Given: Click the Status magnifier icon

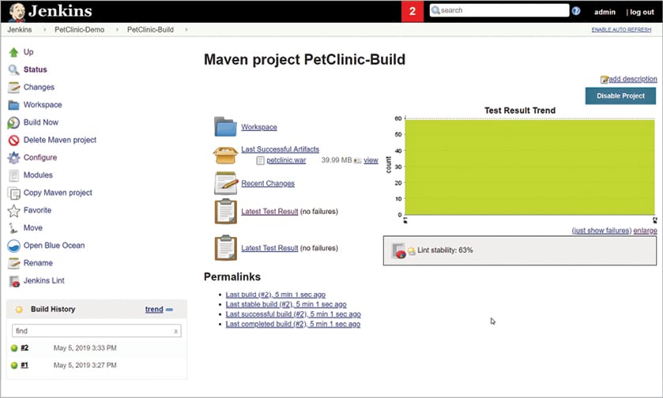Looking at the screenshot, I should [x=13, y=69].
